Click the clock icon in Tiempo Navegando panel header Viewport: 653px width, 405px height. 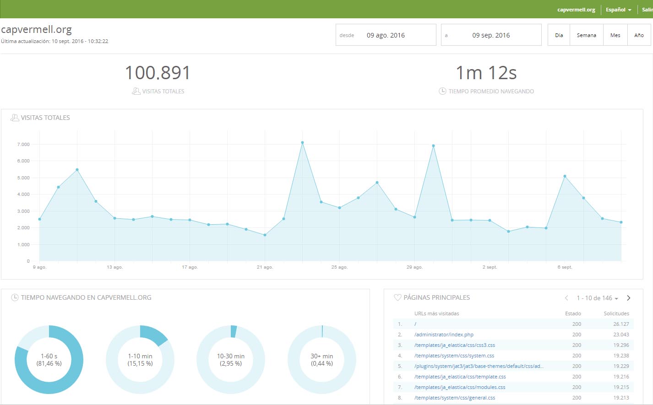tap(15, 297)
